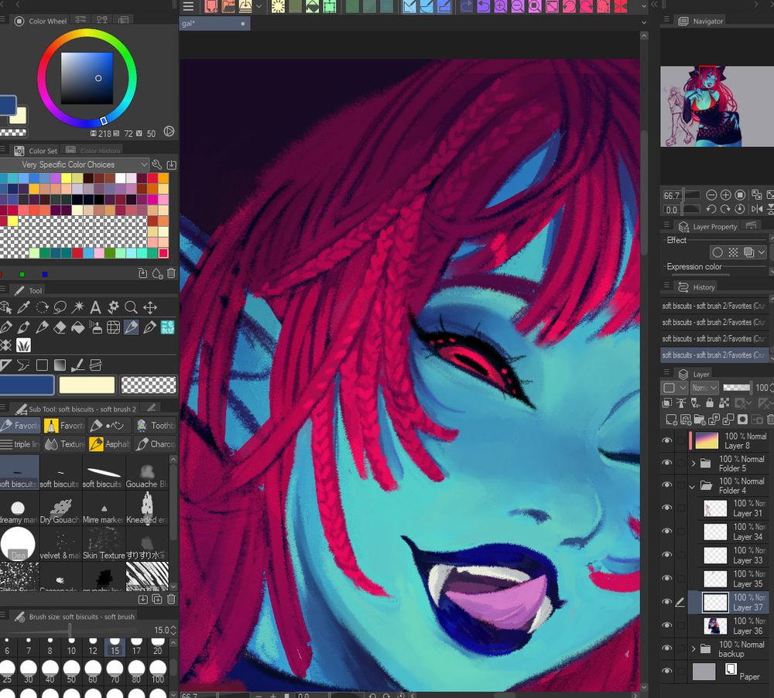
Task: Open the Layer Property effect dropdown arrow
Action: [x=762, y=252]
